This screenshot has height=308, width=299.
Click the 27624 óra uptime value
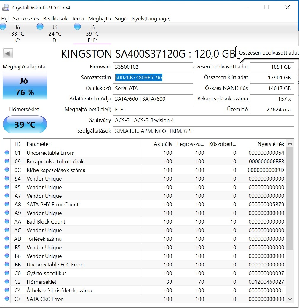[272, 109]
